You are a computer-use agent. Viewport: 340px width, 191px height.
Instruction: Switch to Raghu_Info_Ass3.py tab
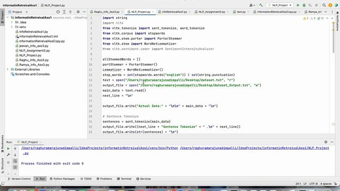click(106, 12)
